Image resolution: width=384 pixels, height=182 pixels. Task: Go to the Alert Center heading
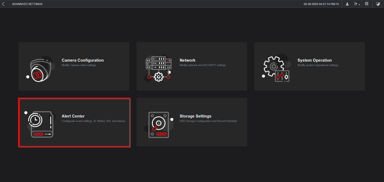click(x=73, y=116)
